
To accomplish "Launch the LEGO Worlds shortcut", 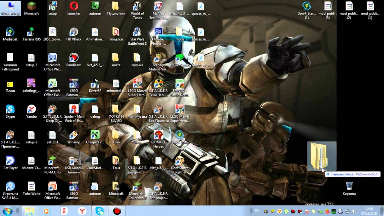I will pyautogui.click(x=180, y=60).
